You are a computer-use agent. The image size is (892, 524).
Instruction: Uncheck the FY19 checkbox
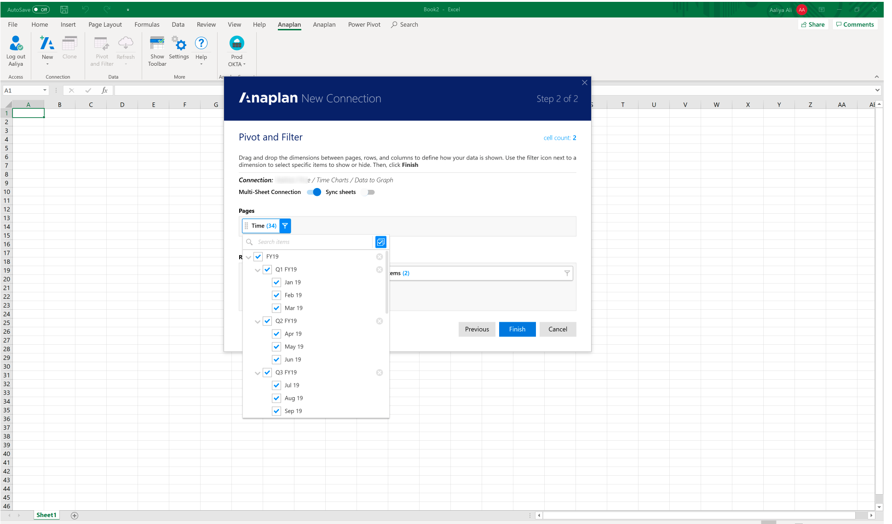(x=258, y=256)
